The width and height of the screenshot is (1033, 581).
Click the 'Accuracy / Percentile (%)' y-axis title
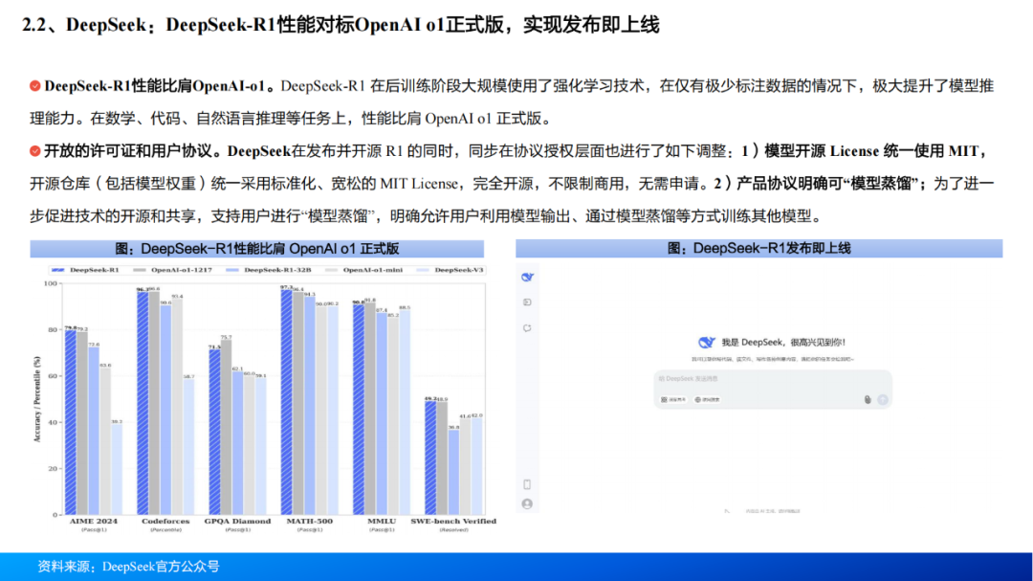[x=37, y=399]
